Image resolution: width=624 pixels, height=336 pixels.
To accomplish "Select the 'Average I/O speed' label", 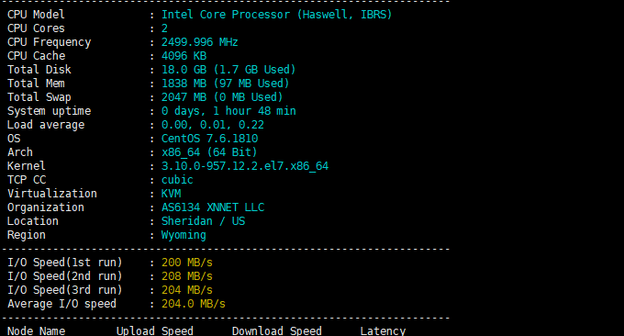I will tap(61, 304).
